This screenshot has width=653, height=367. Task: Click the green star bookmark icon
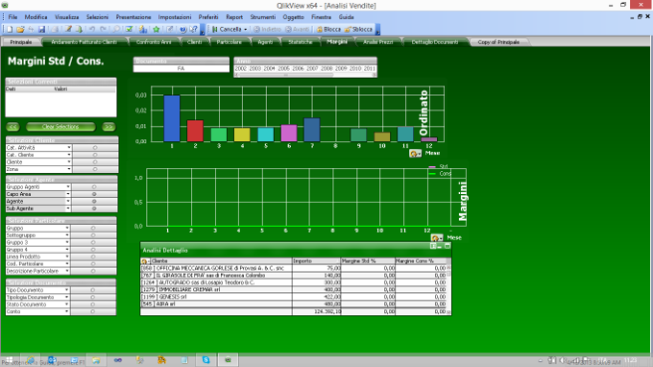[157, 29]
